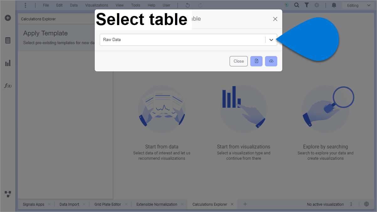Open the three-dot menu beside the File menu

(x=25, y=5)
